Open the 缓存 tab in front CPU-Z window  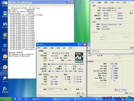point(46,48)
